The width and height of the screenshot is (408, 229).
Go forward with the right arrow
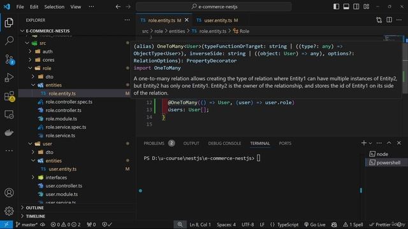[x=128, y=7]
